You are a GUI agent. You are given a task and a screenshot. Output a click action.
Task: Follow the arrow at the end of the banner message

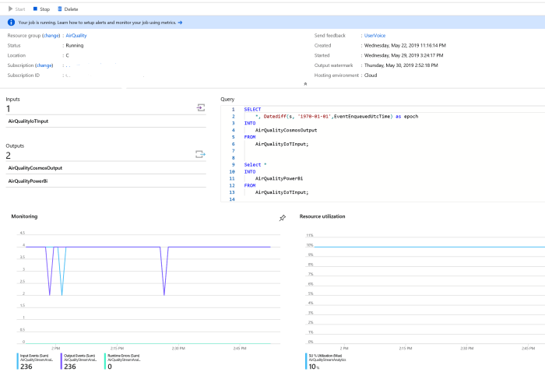180,23
